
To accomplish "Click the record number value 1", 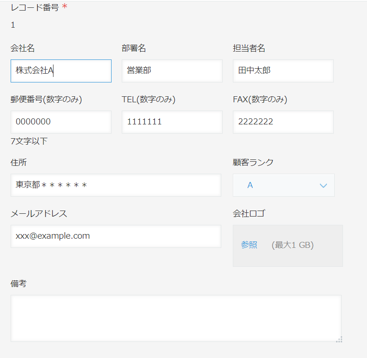I will (x=13, y=25).
